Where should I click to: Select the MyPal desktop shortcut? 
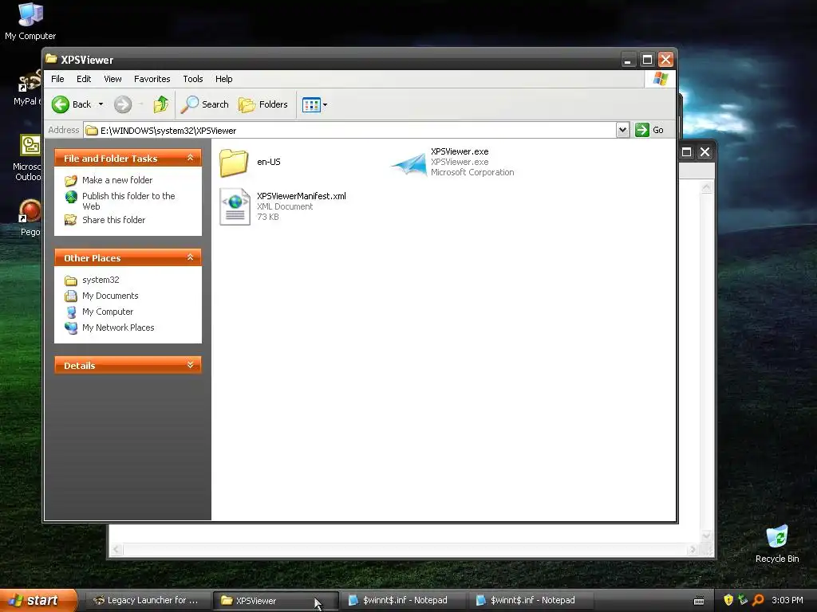(27, 88)
